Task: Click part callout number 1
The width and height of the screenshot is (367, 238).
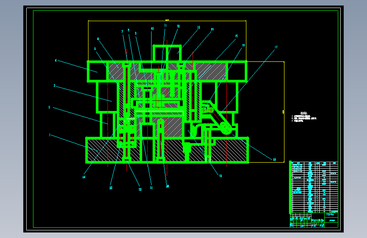Action: [50, 135]
